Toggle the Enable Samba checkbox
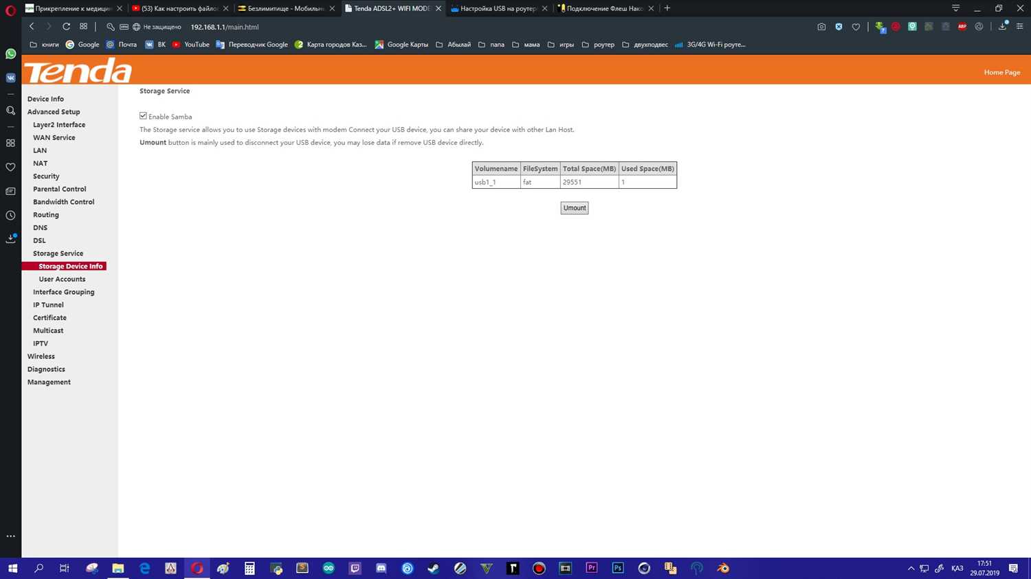 143,116
